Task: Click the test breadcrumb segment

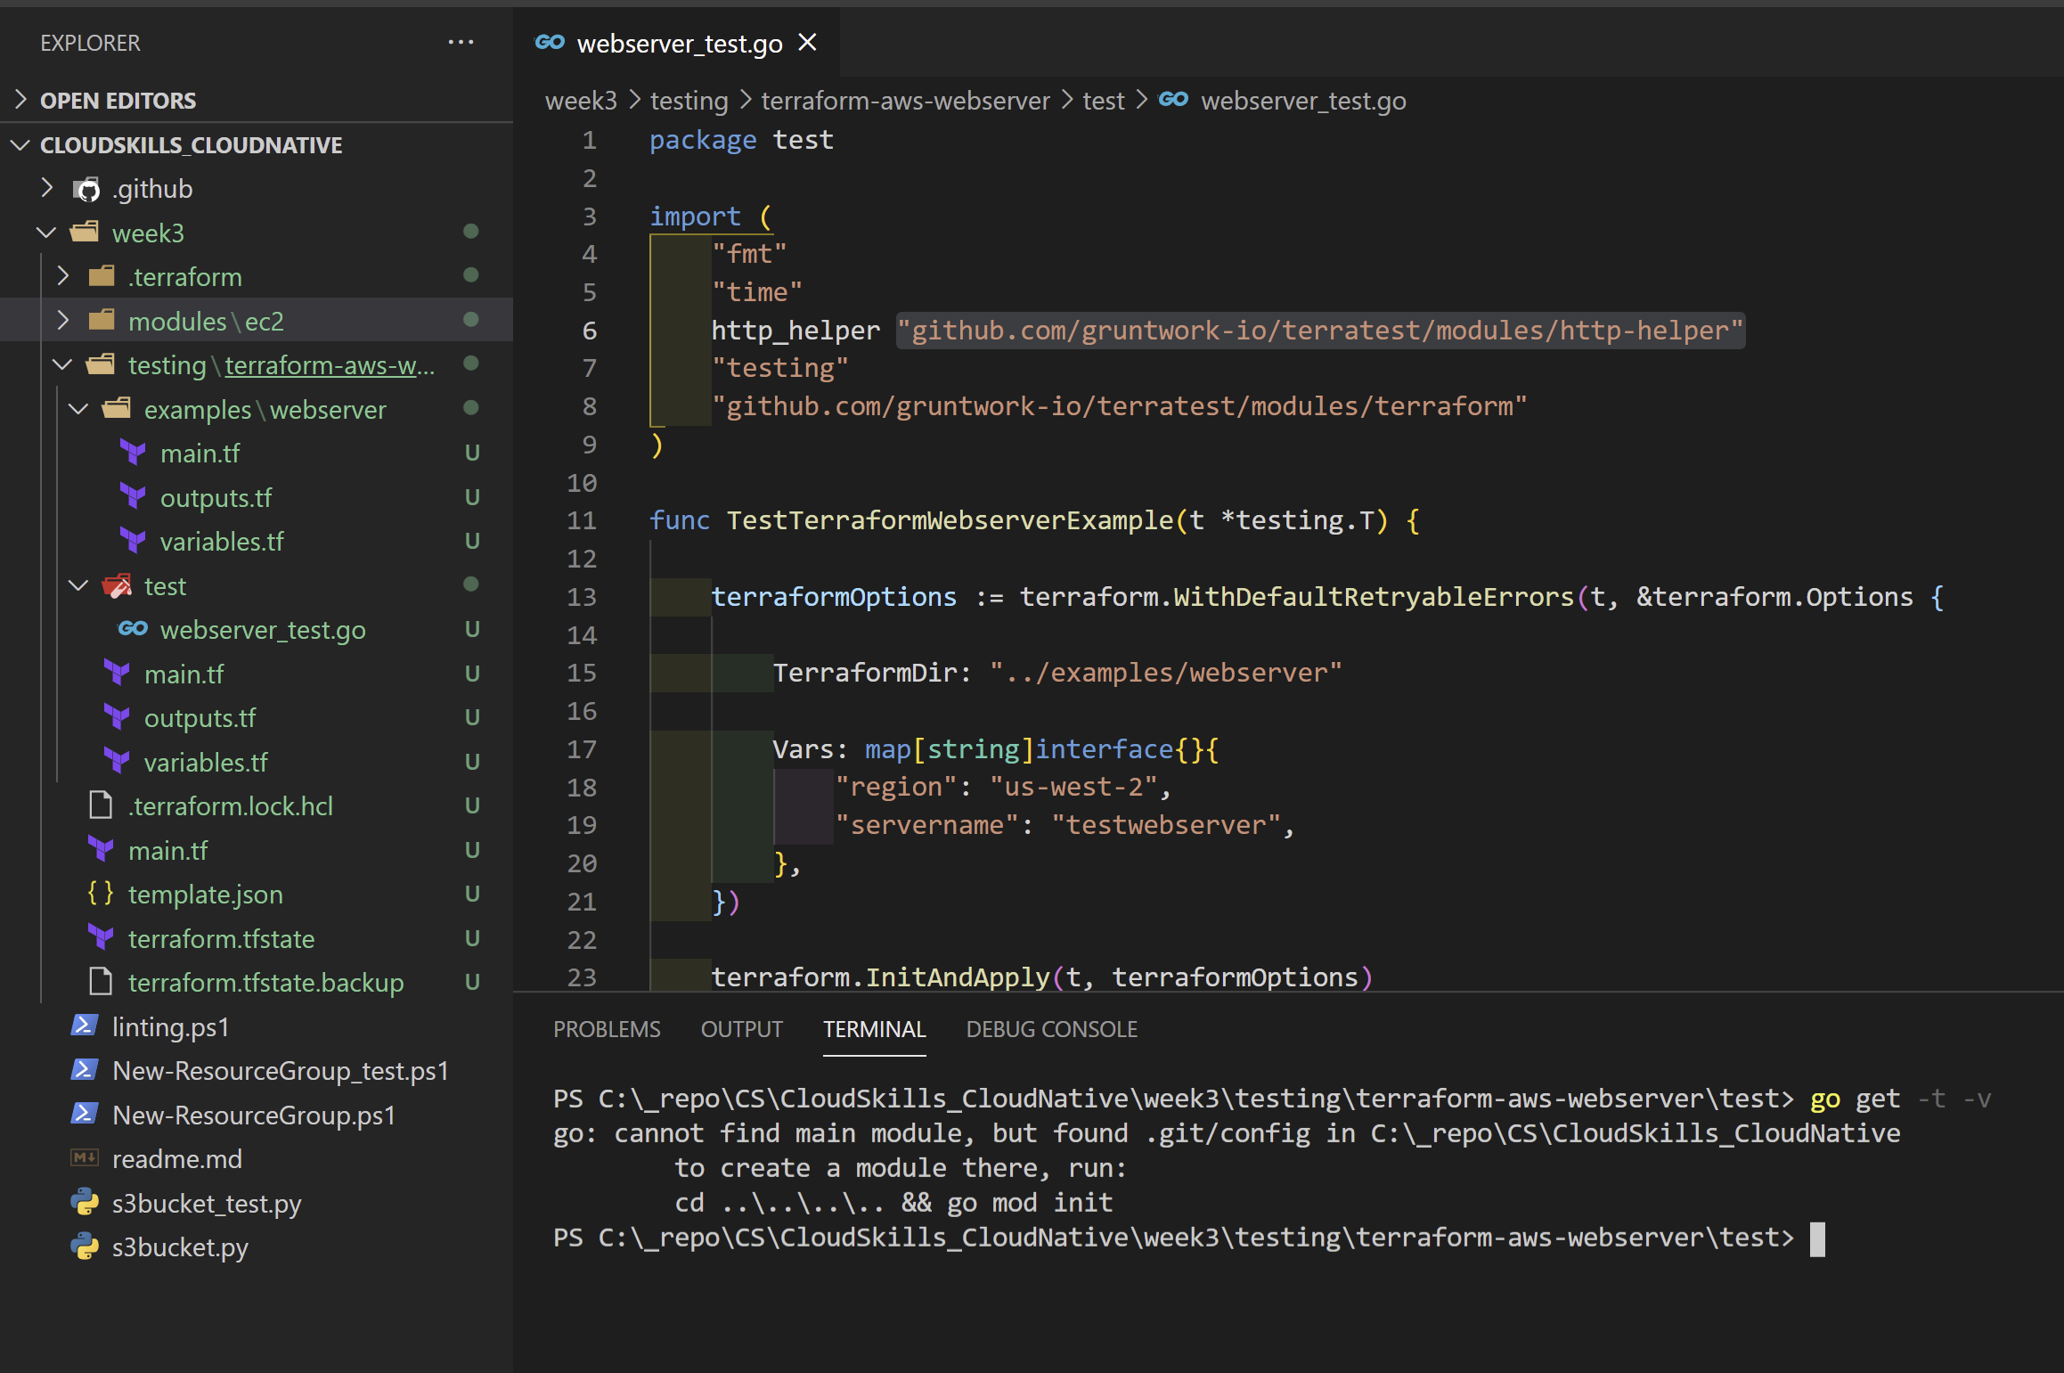Action: tap(1104, 101)
